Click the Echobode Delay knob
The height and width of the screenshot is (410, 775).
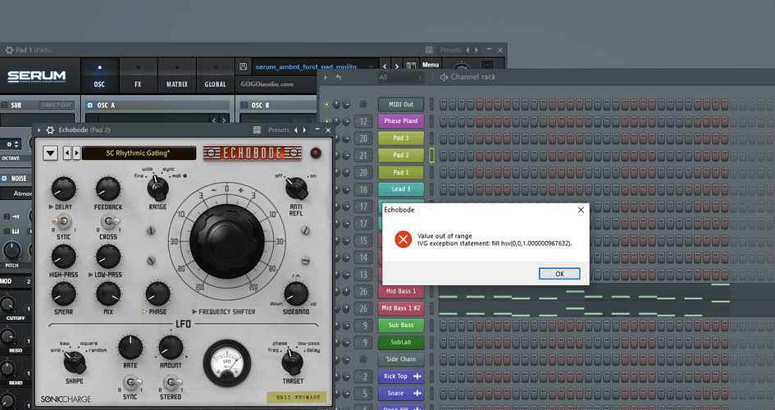pos(63,189)
